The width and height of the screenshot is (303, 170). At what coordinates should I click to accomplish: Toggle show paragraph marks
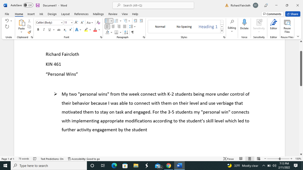pyautogui.click(x=133, y=32)
